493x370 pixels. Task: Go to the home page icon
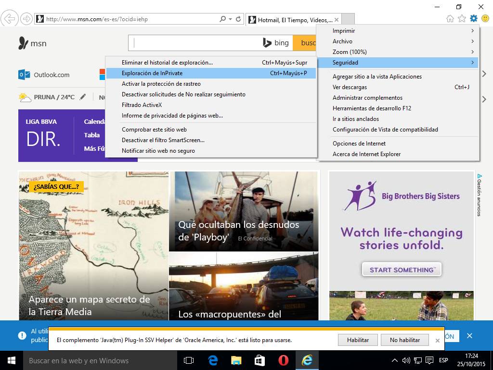(450, 19)
